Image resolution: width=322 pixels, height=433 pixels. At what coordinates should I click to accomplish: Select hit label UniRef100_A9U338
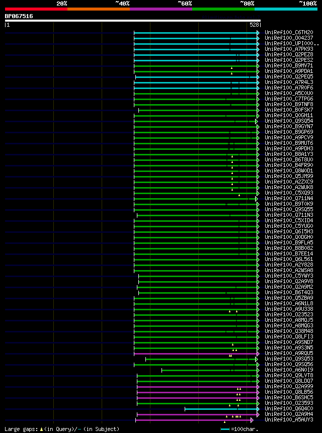pos(289,309)
